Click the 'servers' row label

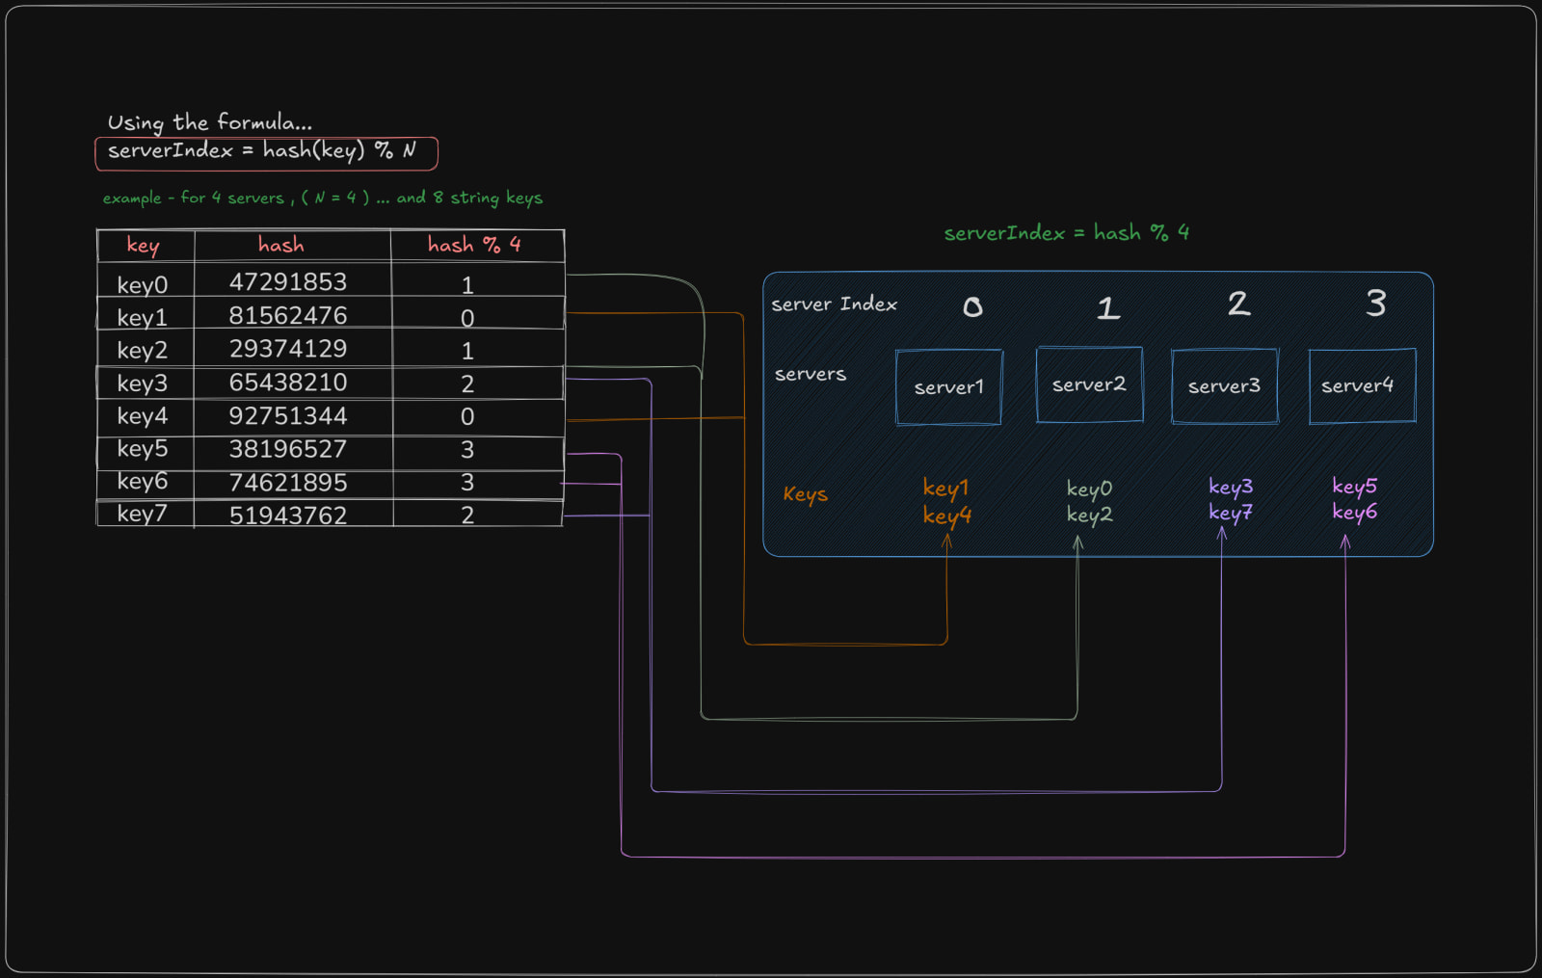point(811,374)
